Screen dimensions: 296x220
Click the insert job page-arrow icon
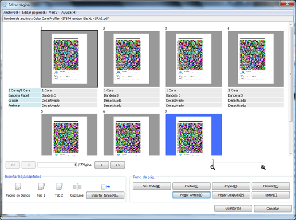pos(105,187)
